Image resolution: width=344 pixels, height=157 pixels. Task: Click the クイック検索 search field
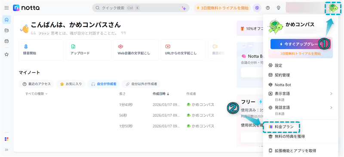pyautogui.click(x=141, y=8)
